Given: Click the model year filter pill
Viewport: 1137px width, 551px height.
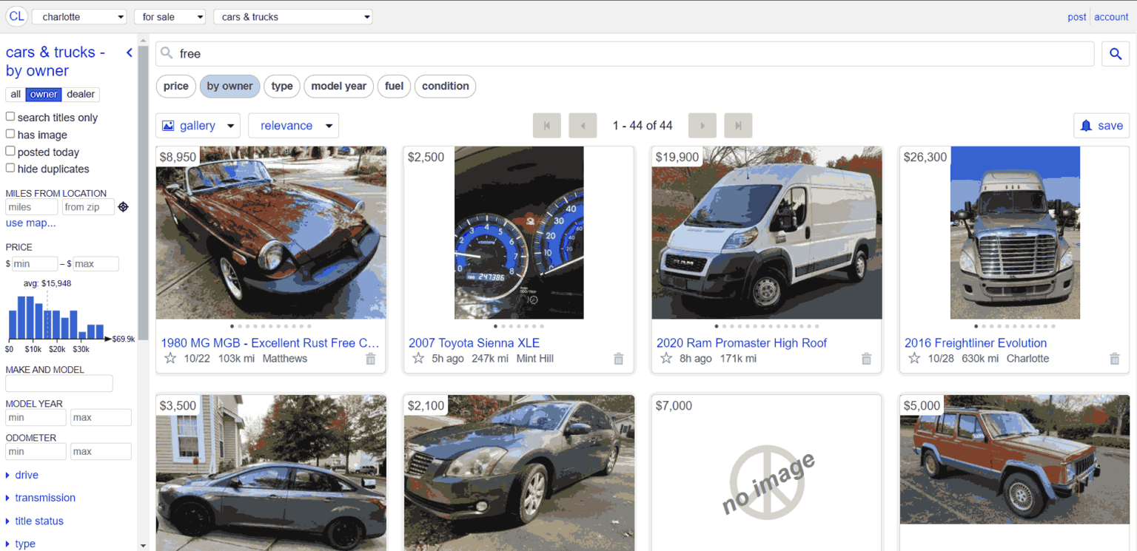Looking at the screenshot, I should 338,87.
